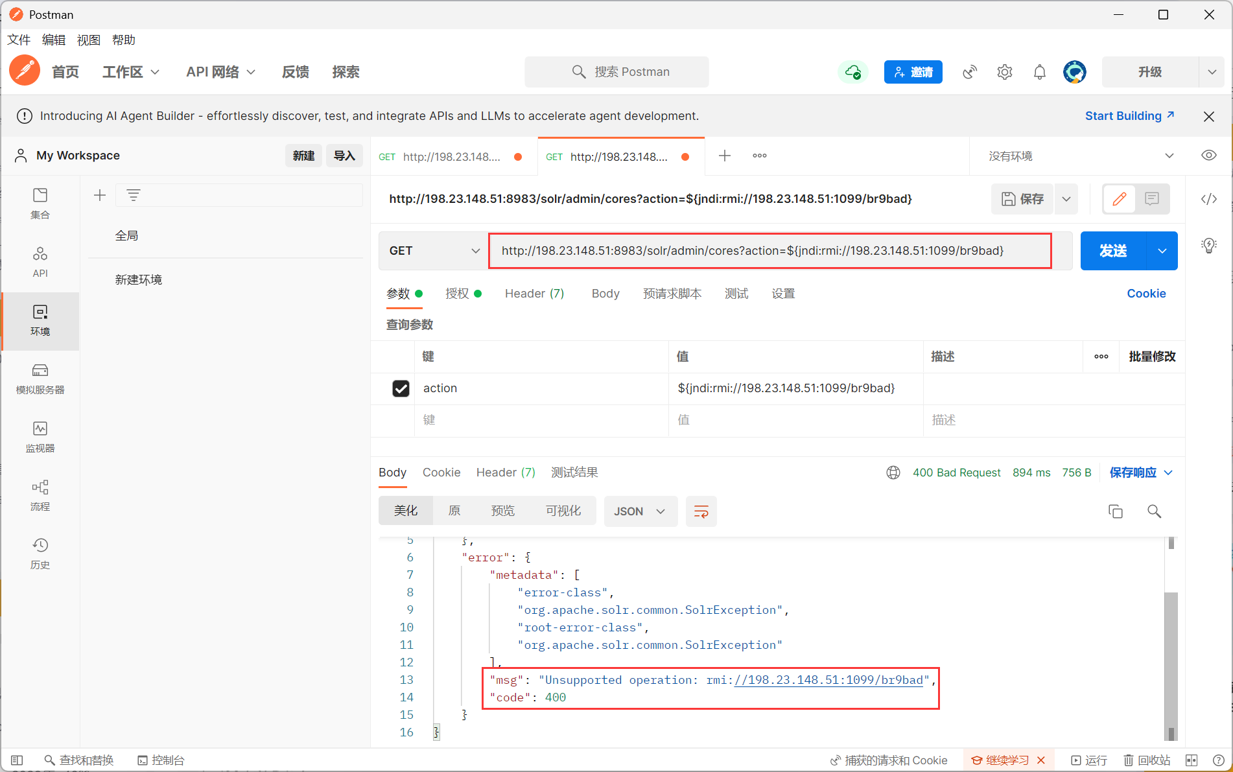Viewport: 1233px width, 772px height.
Task: Open the Cookie link under send
Action: coord(1146,294)
